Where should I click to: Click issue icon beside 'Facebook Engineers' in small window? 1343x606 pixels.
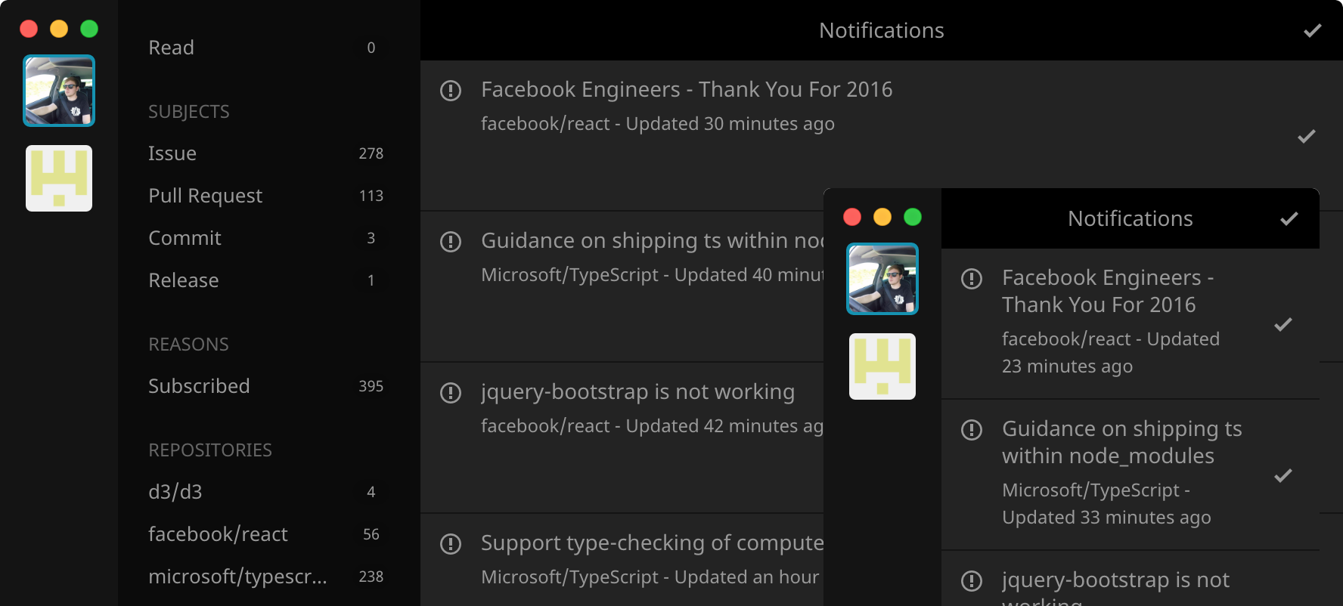pos(972,279)
